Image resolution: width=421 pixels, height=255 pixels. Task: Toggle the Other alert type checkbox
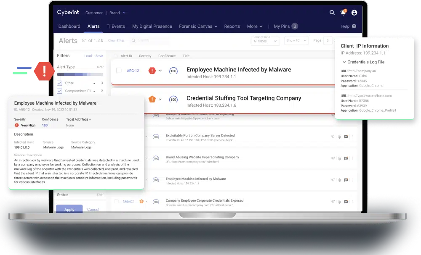click(x=59, y=83)
